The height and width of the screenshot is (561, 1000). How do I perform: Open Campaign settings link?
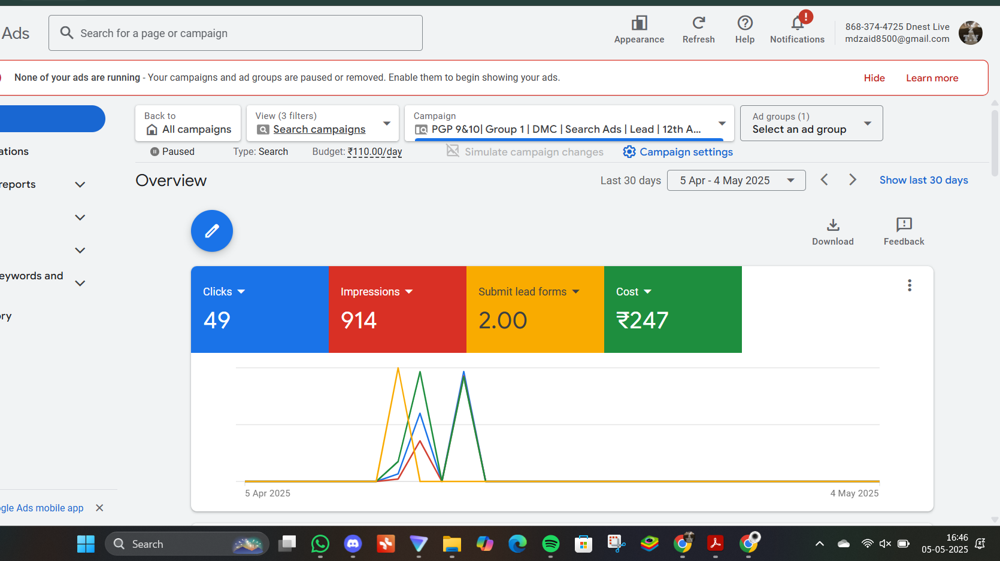tap(678, 152)
